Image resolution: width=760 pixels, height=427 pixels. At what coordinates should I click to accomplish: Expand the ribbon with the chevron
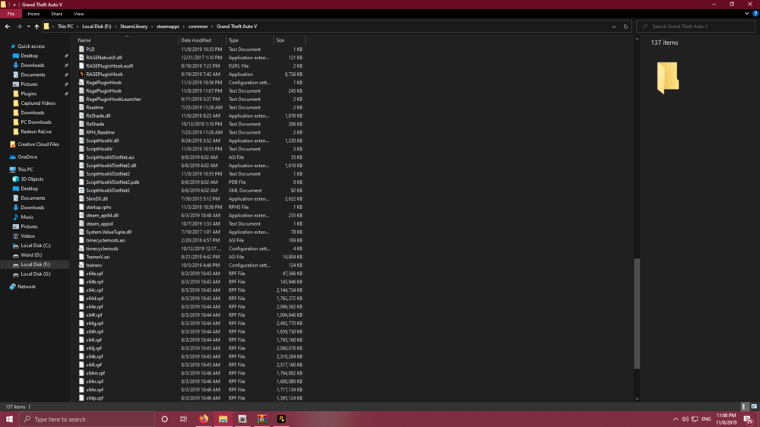coord(746,14)
